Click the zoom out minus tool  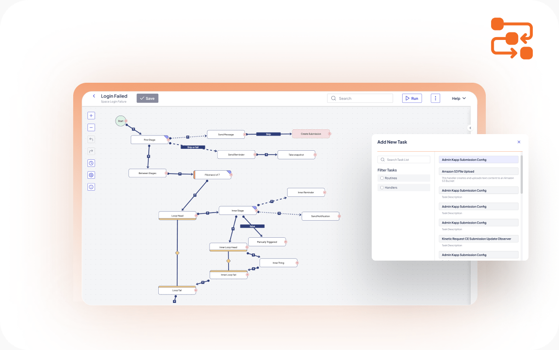pos(91,127)
